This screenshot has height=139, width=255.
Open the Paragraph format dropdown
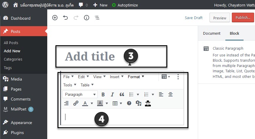[x=80, y=95]
